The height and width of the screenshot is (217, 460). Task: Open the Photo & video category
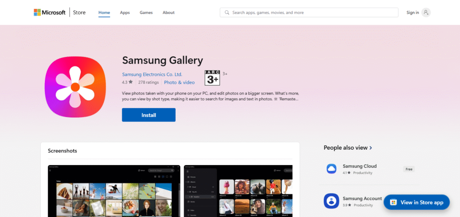[x=179, y=82]
